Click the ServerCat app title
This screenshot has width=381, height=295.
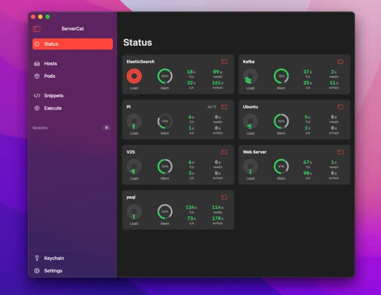(73, 29)
